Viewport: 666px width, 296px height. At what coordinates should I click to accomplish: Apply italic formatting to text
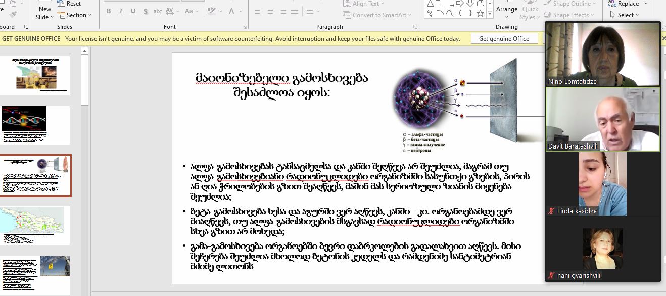(121, 11)
